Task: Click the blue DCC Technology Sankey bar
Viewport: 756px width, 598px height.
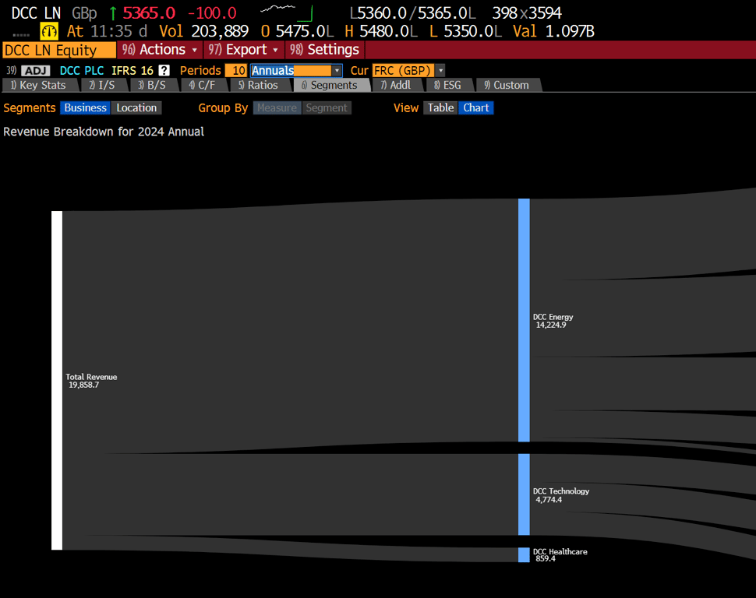Action: (524, 494)
